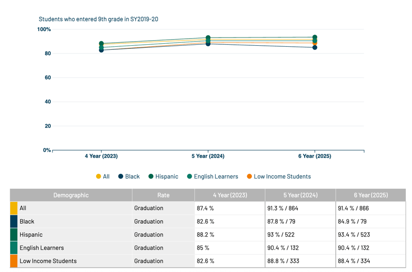Click the green Hispanic row swatch
This screenshot has height=272, width=412.
click(14, 235)
